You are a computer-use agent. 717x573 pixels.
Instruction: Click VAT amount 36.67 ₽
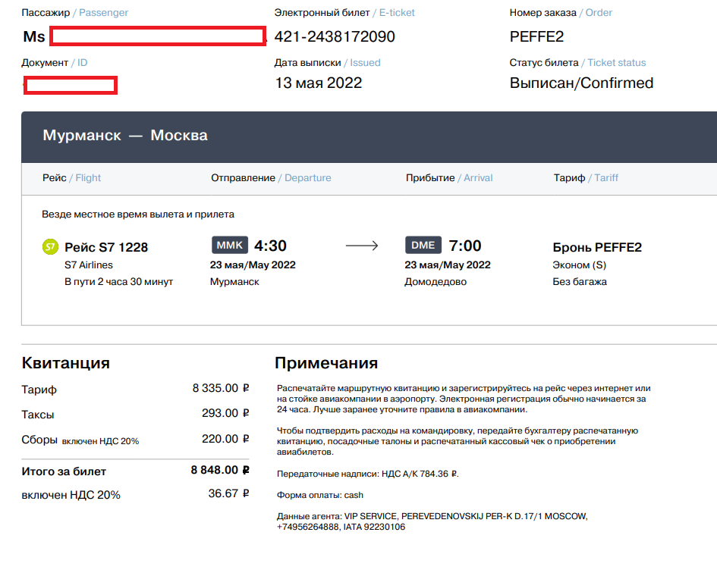point(228,493)
